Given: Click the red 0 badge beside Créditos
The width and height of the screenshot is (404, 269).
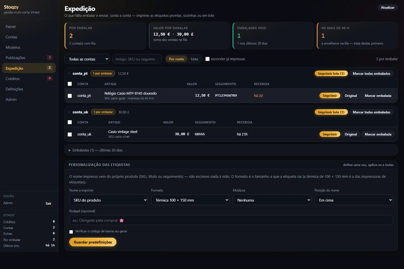Looking at the screenshot, I should tap(50, 78).
